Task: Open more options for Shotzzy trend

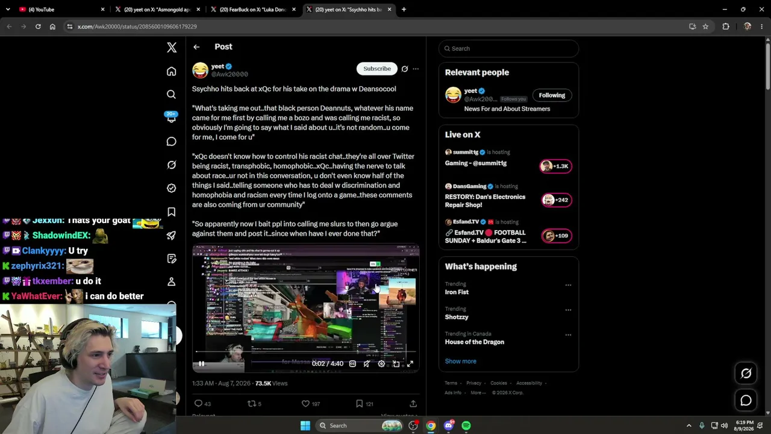Action: click(568, 310)
